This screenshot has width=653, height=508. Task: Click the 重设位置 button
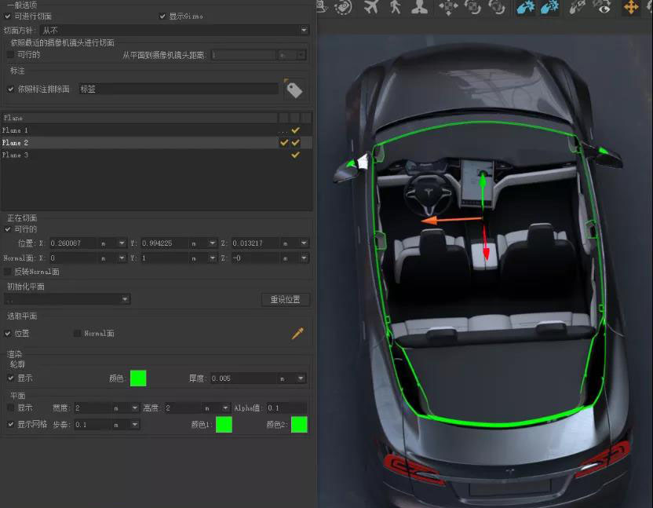pos(285,299)
